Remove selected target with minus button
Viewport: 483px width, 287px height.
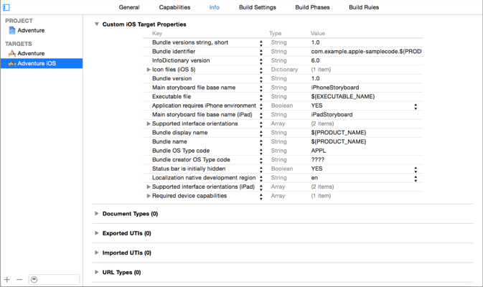coord(19,279)
